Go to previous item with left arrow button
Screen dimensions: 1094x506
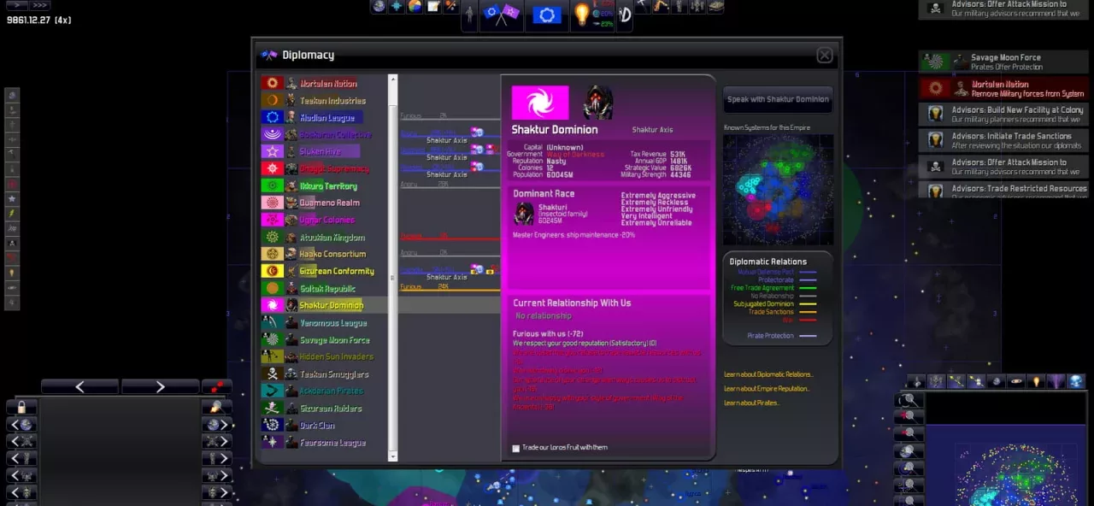[79, 387]
